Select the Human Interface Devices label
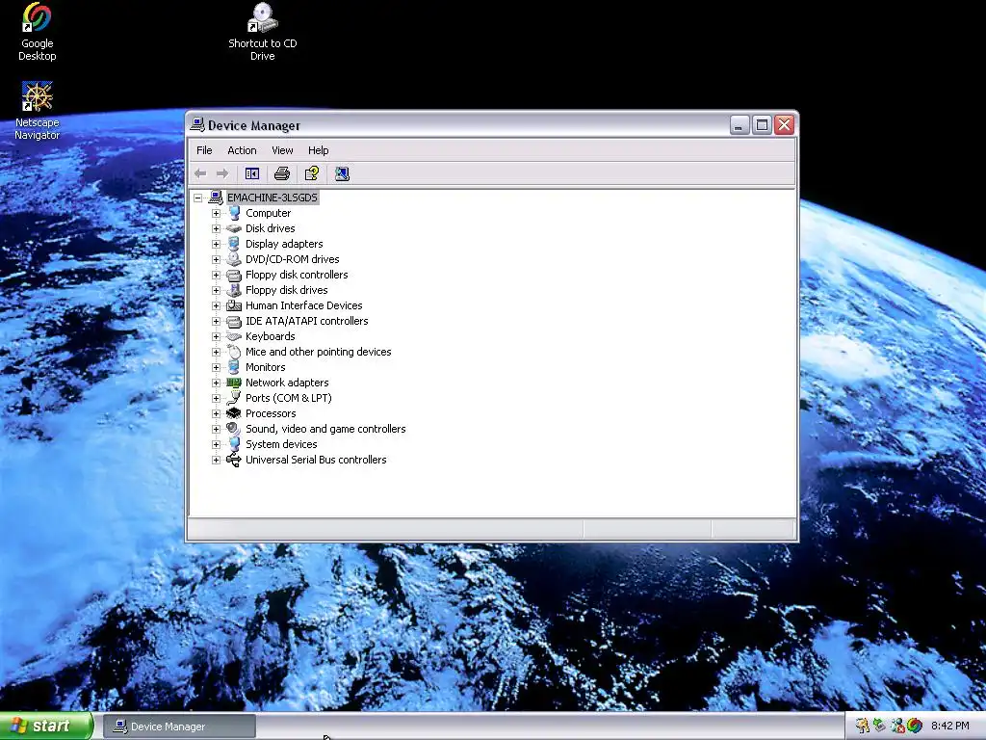This screenshot has height=740, width=986. pos(303,305)
